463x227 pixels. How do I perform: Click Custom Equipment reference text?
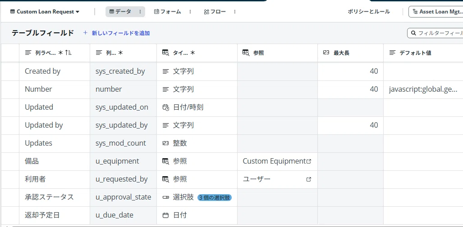coord(274,161)
